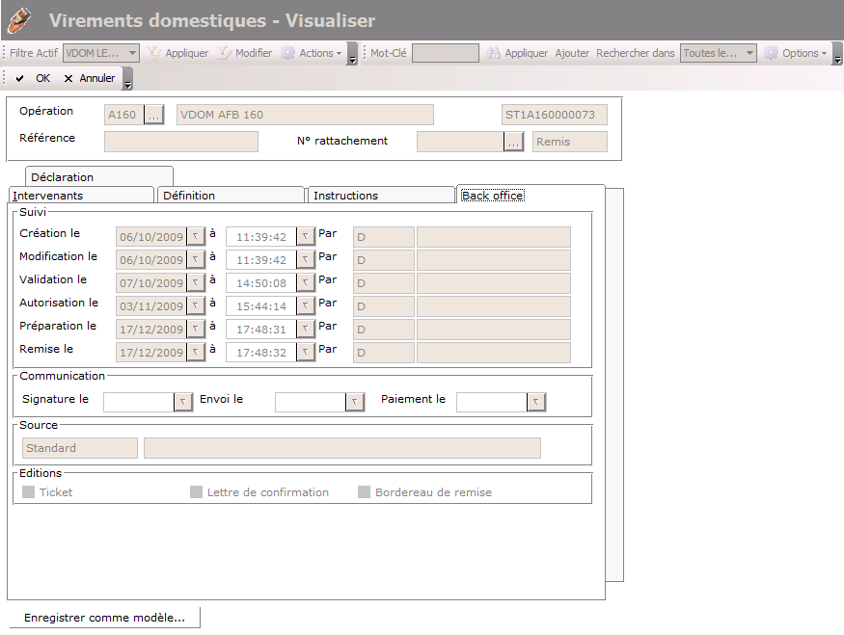Viewport: 844px width, 635px height.
Task: Enable Lettre de confirmation checkbox
Action: coord(197,492)
